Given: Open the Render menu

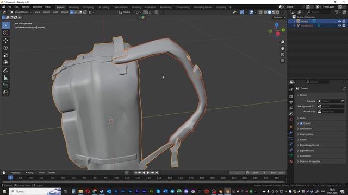Looking at the screenshot, I should pos(26,7).
